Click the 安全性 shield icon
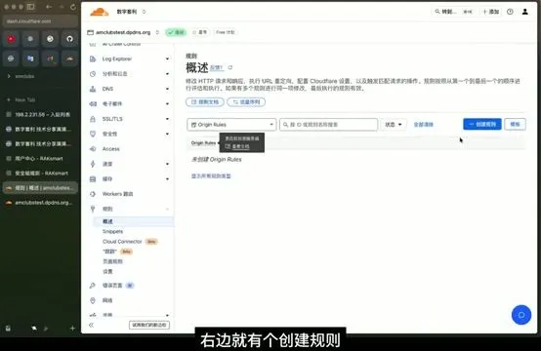Viewport: 541px width, 351px height. coord(93,134)
